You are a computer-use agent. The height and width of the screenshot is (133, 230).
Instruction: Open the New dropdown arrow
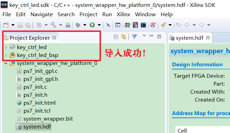[x=13, y=25]
